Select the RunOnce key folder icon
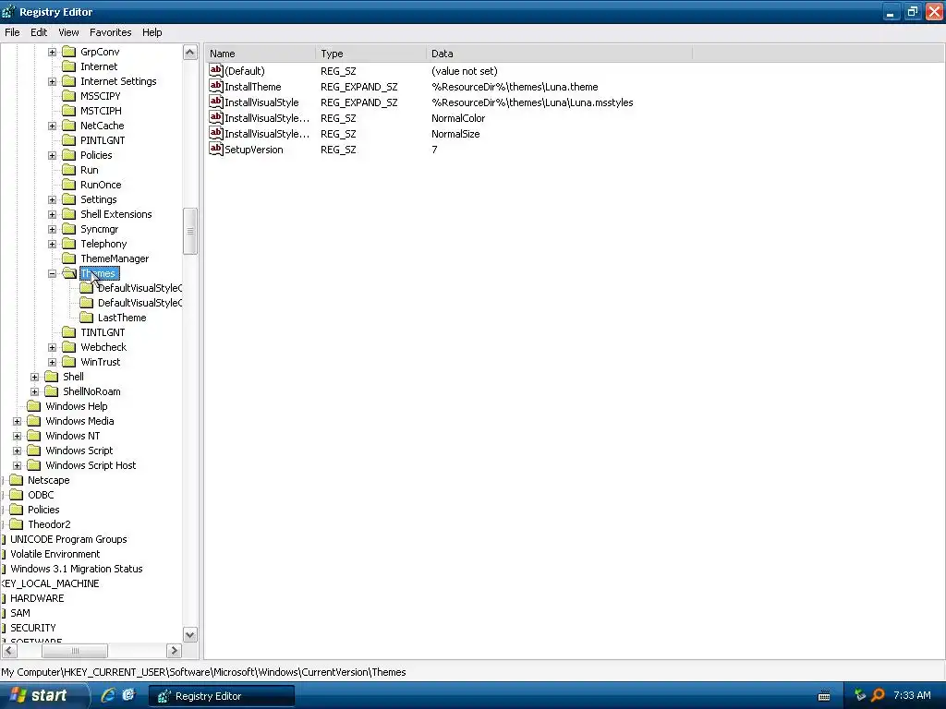946x709 pixels. [69, 185]
